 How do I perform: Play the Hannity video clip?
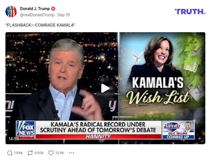105,88
